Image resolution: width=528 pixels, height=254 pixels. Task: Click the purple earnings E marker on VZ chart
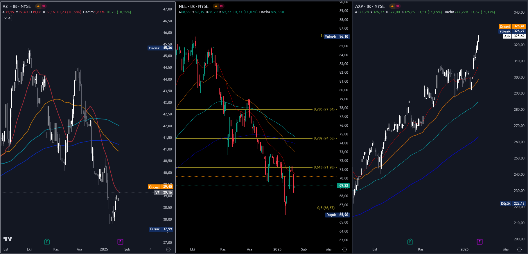[x=120, y=242]
